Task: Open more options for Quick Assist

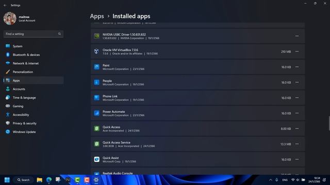Action: coord(297,159)
